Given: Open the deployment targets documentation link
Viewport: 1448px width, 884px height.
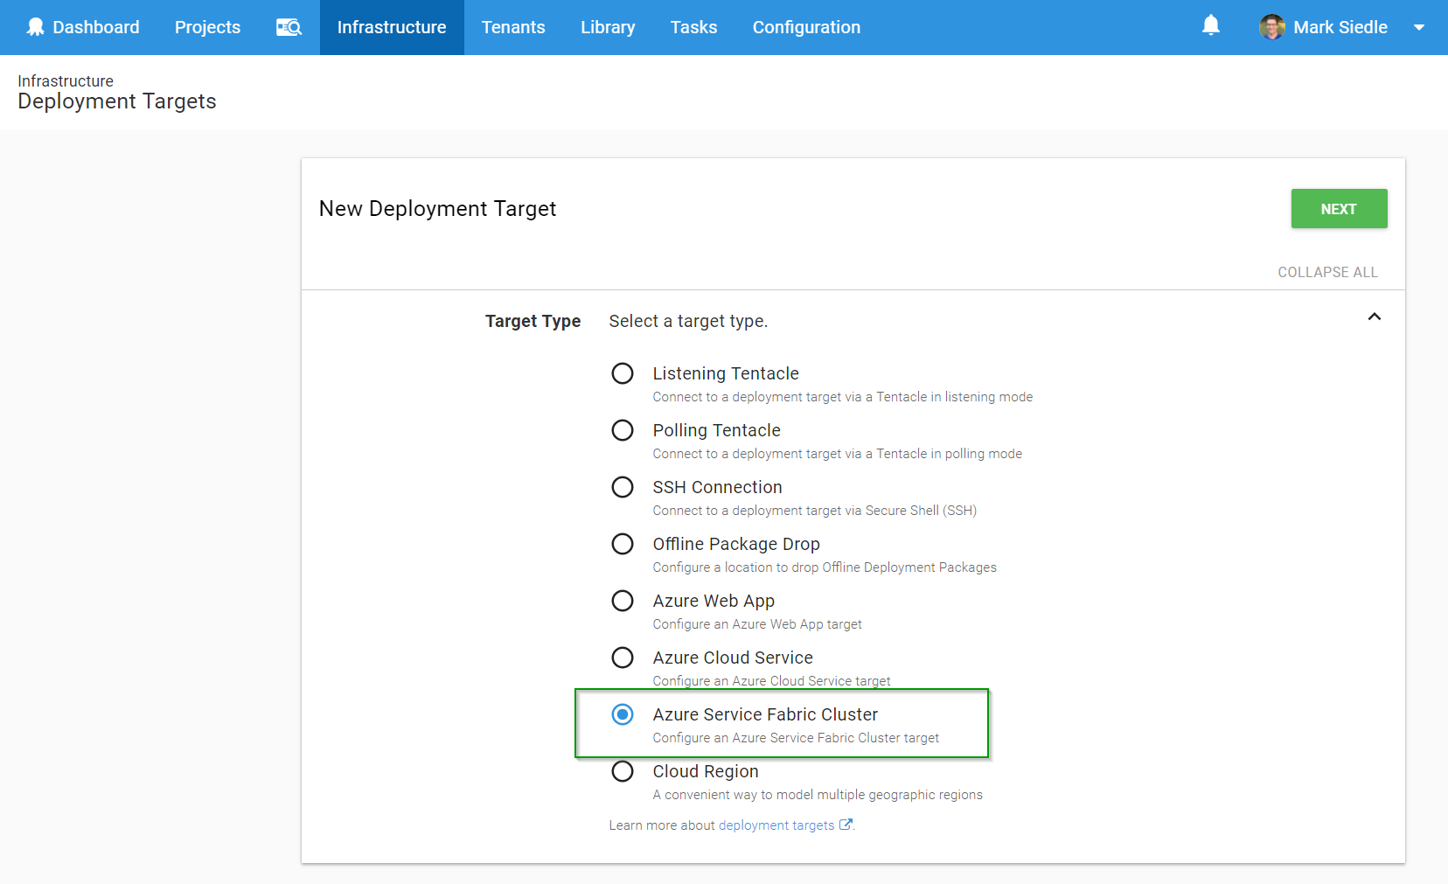Looking at the screenshot, I should pyautogui.click(x=776, y=825).
